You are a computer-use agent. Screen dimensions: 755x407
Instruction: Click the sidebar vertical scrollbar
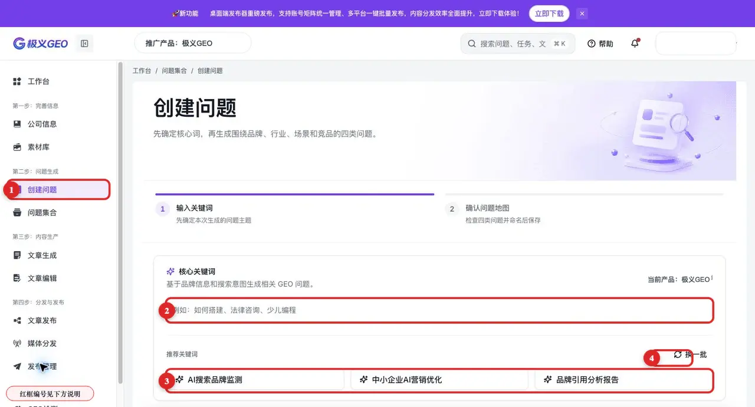(120, 223)
